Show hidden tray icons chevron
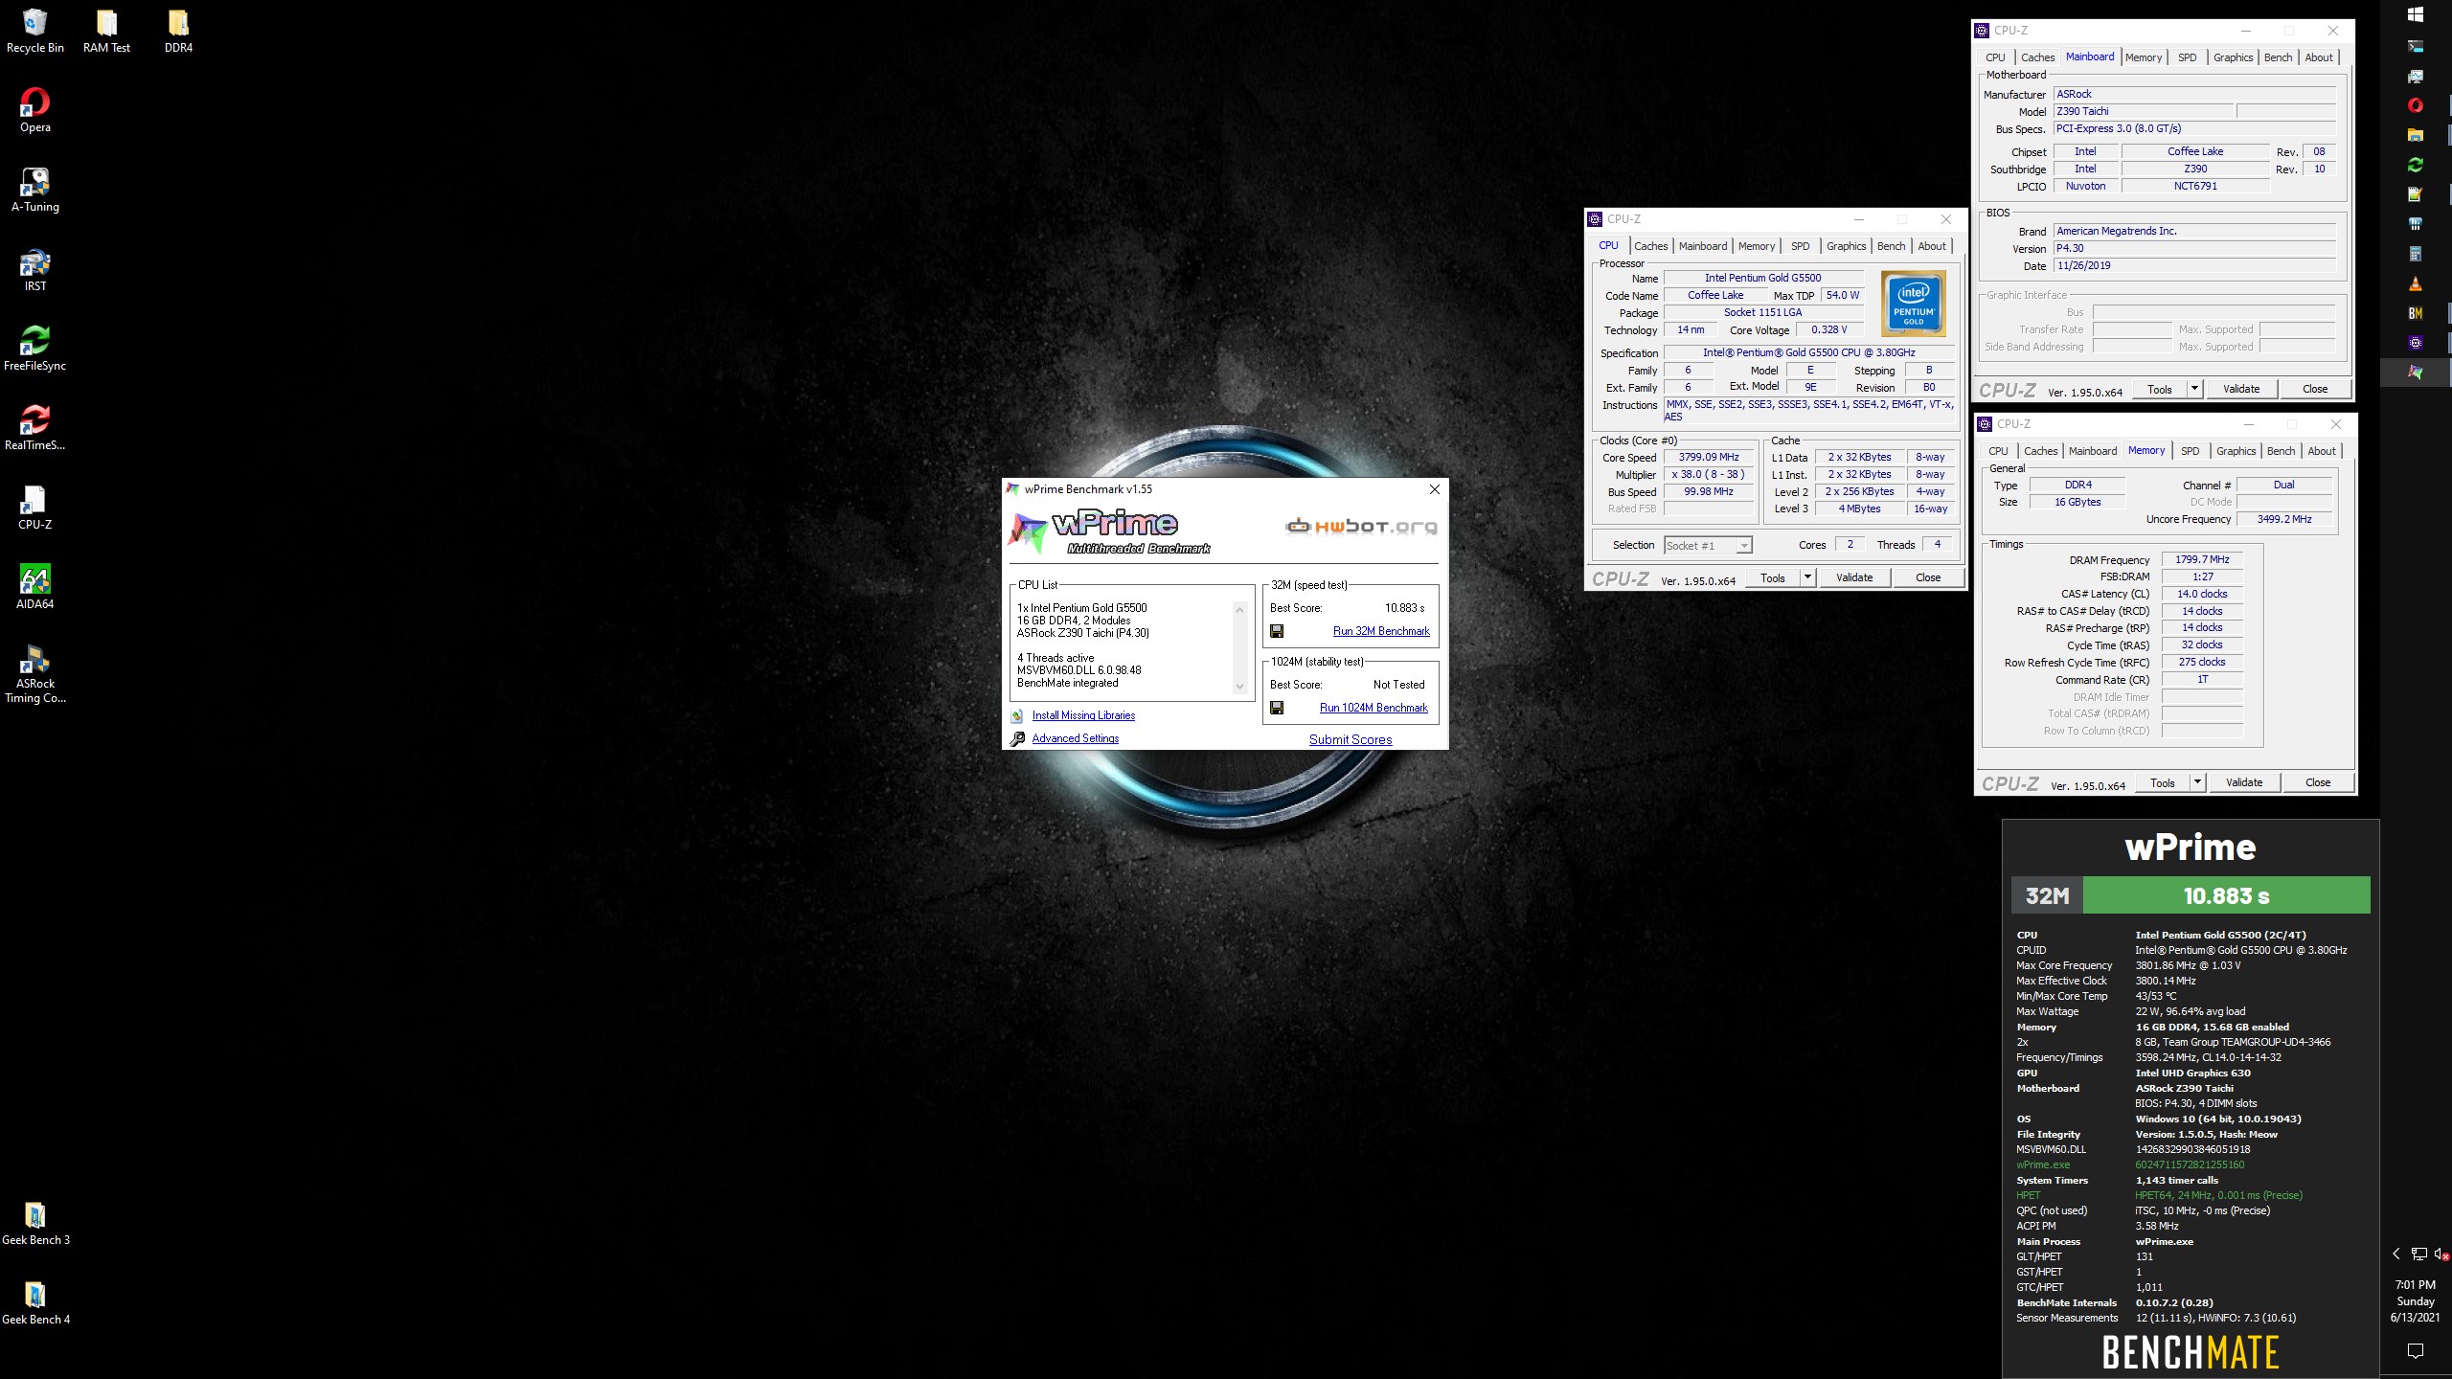The width and height of the screenshot is (2452, 1379). pyautogui.click(x=2396, y=1254)
